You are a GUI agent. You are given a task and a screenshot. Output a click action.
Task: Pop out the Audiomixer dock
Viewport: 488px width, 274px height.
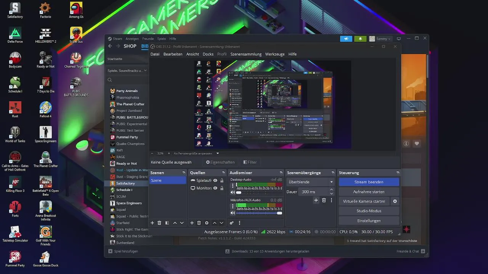(x=281, y=173)
